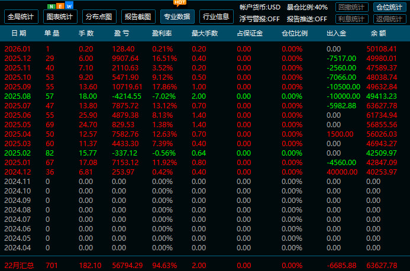Viewport: 410px width, 271px height.
Task: Click loss value -337.12
Action: pyautogui.click(x=125, y=153)
